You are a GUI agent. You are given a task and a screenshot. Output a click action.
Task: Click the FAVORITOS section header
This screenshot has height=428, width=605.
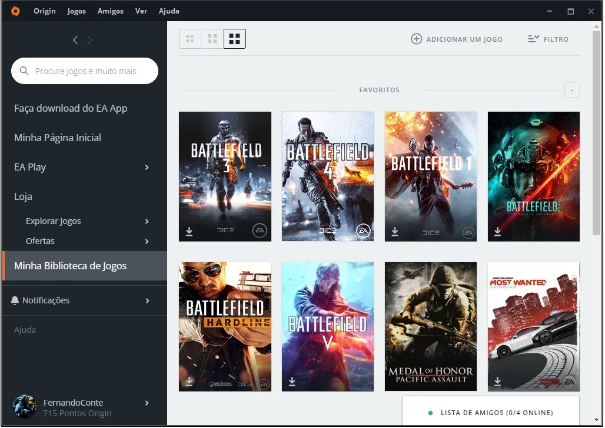tap(379, 90)
